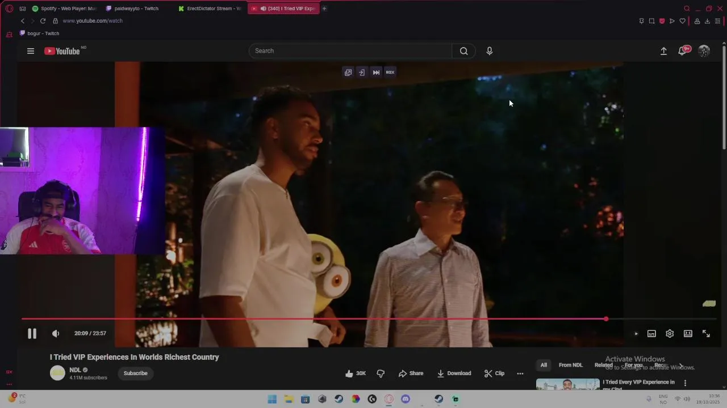Screen dimensions: 727x408
Task: Switch to the ErectDictator Stream tab
Action: click(210, 8)
